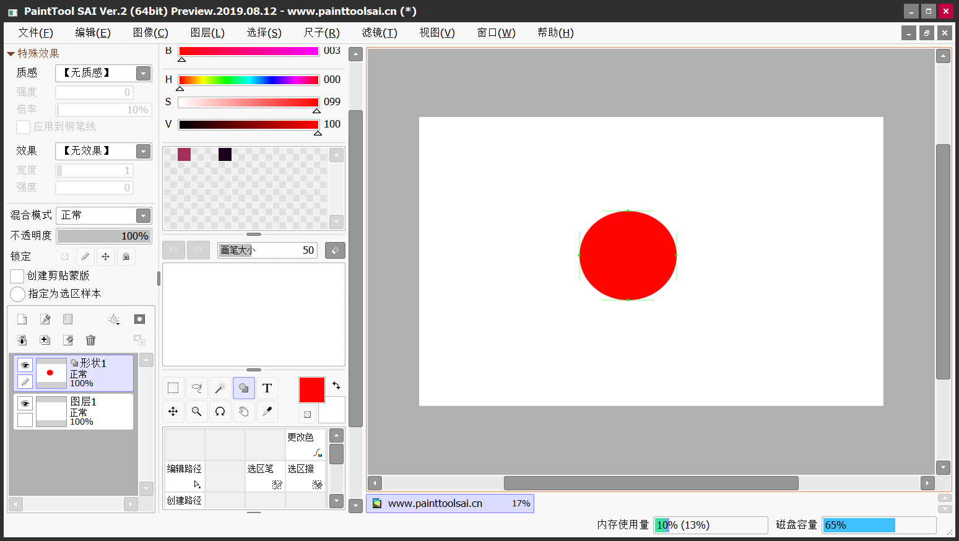Select the 选区擦 tool
959x541 pixels.
tap(306, 477)
